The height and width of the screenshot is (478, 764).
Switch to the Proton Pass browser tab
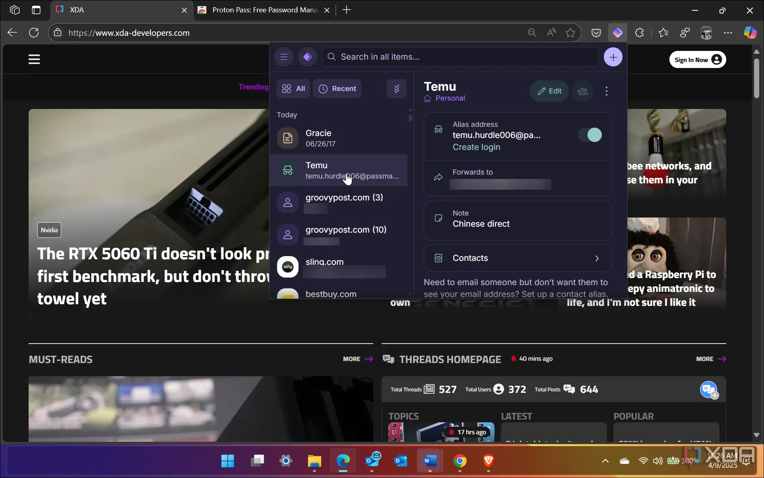(x=264, y=10)
